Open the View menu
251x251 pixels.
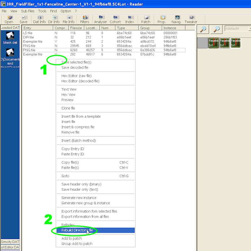coord(14,11)
